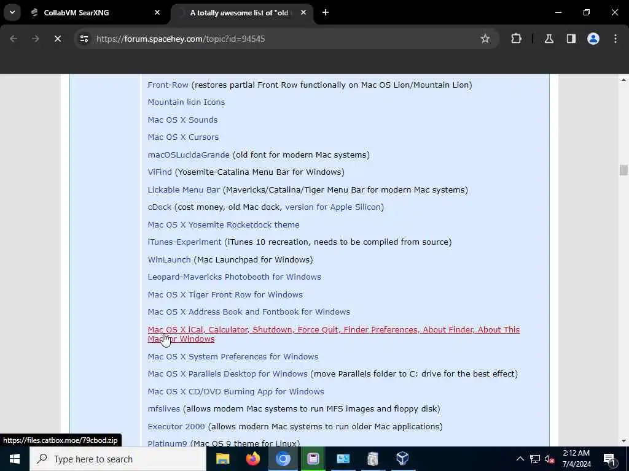The image size is (629, 471).
Task: Open the WinLaunch link
Action: tap(170, 259)
